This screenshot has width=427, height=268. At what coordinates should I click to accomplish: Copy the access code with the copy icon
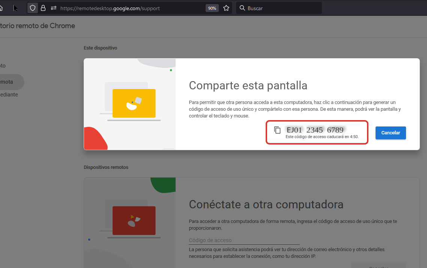point(277,130)
